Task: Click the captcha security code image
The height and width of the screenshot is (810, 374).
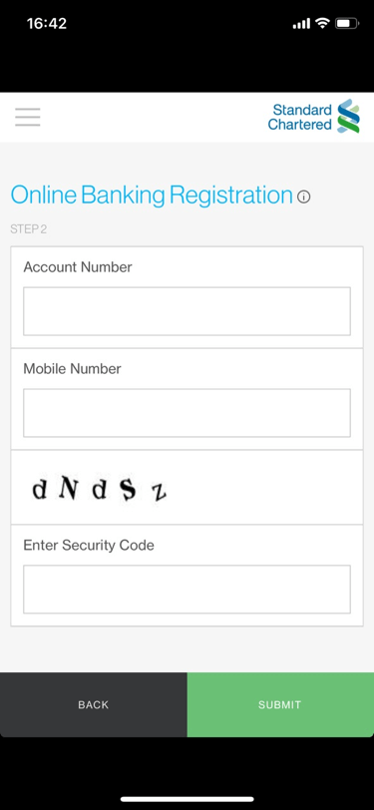Action: coord(99,489)
